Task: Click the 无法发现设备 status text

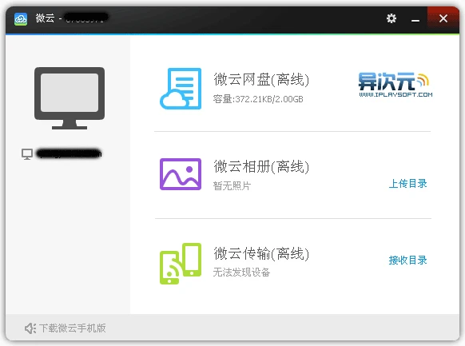Action: (x=241, y=272)
